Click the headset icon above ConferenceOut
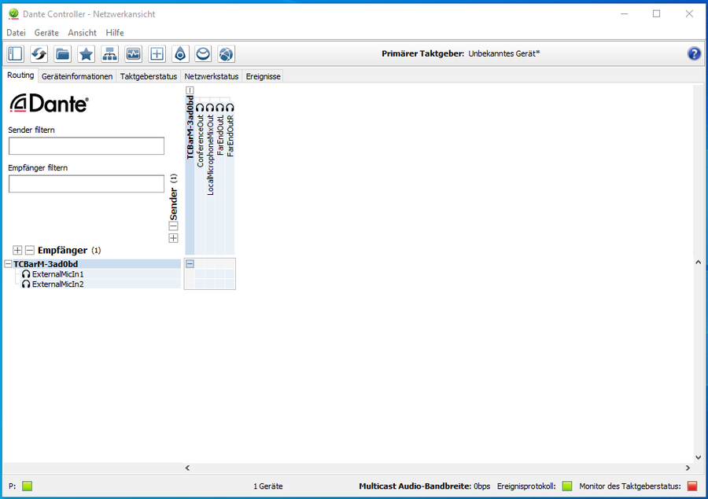Screen dimensions: 708x499 [200, 108]
